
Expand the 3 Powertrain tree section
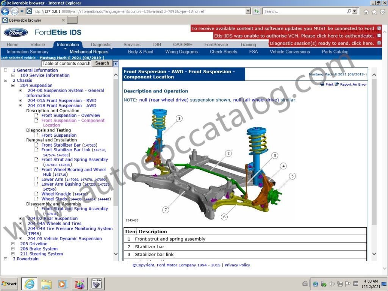click(5, 259)
